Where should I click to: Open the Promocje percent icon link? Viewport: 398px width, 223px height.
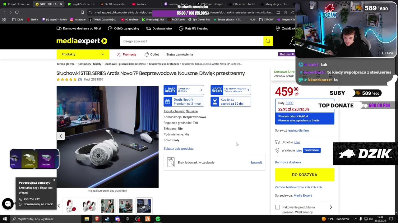click(x=126, y=55)
